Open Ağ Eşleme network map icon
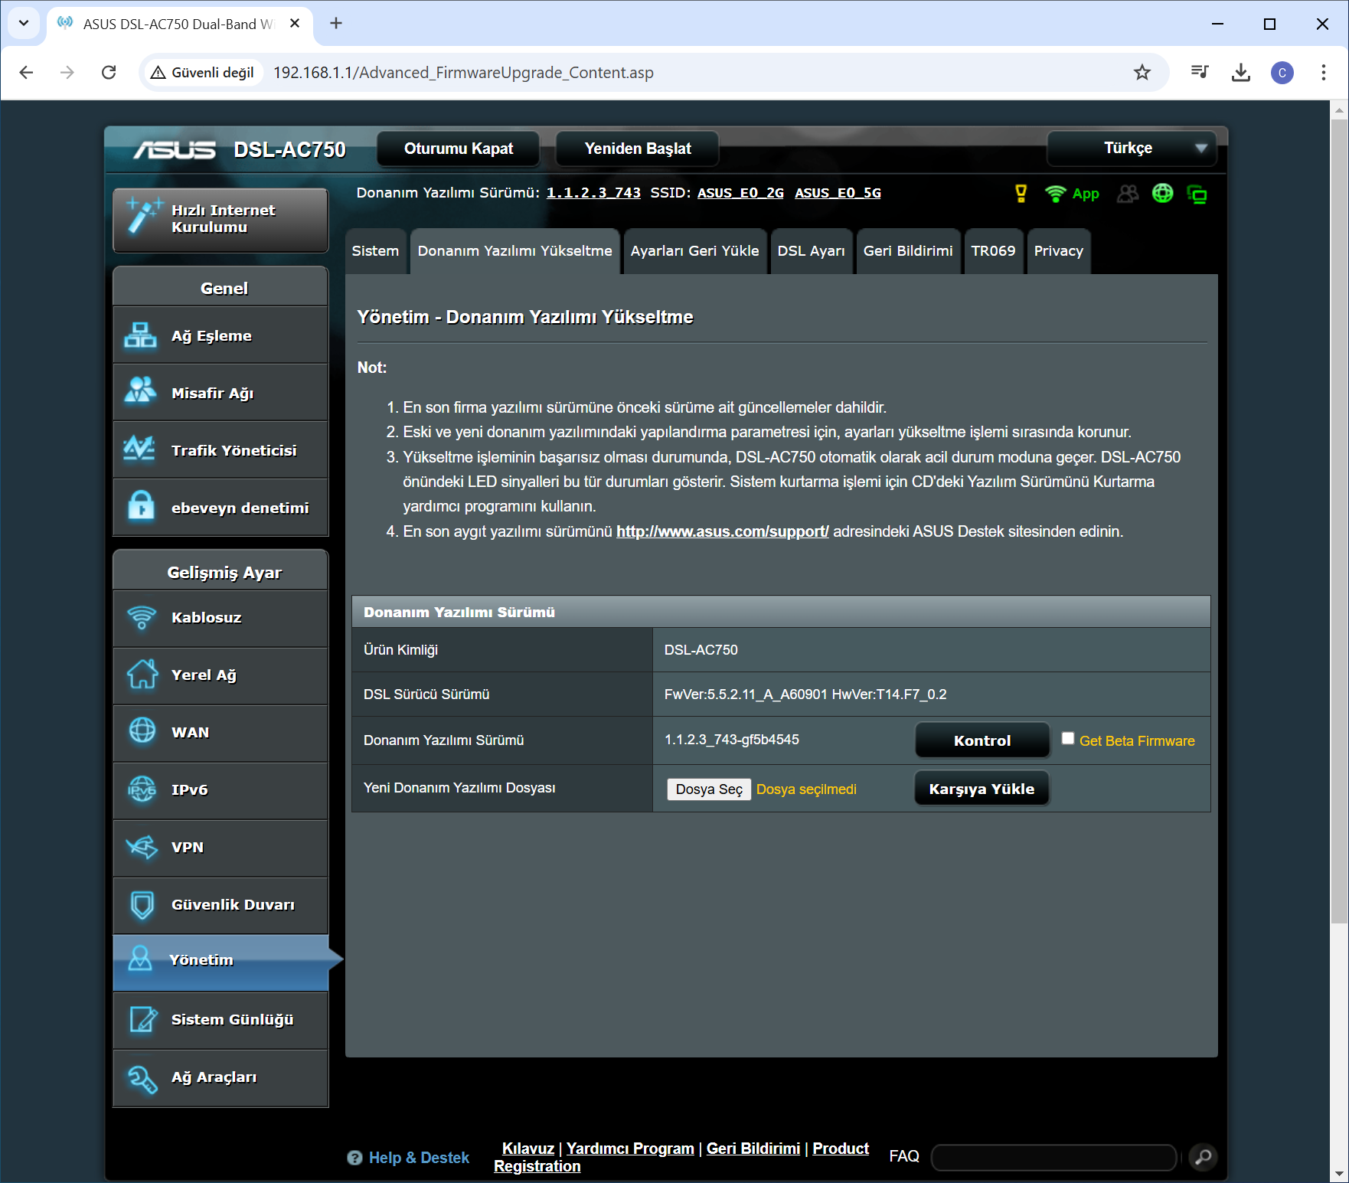 [x=141, y=335]
